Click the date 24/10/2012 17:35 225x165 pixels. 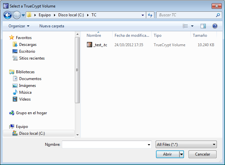[x=129, y=45]
